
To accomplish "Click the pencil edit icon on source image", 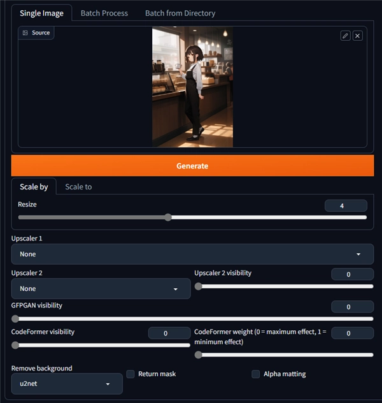I will click(x=345, y=36).
